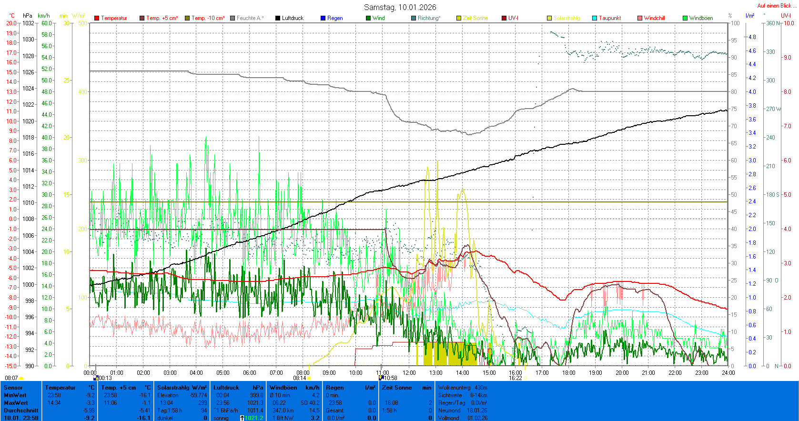The width and height of the screenshot is (799, 421).
Task: Click the Sensor header cell
Action: 13,388
